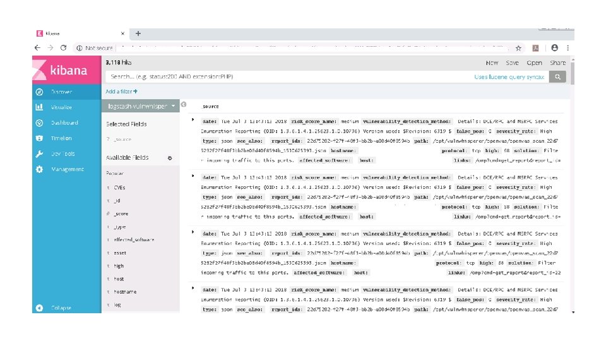606x341 pixels.
Task: Open the logstash-vulnwhisperer index dropdown
Action: (141, 106)
